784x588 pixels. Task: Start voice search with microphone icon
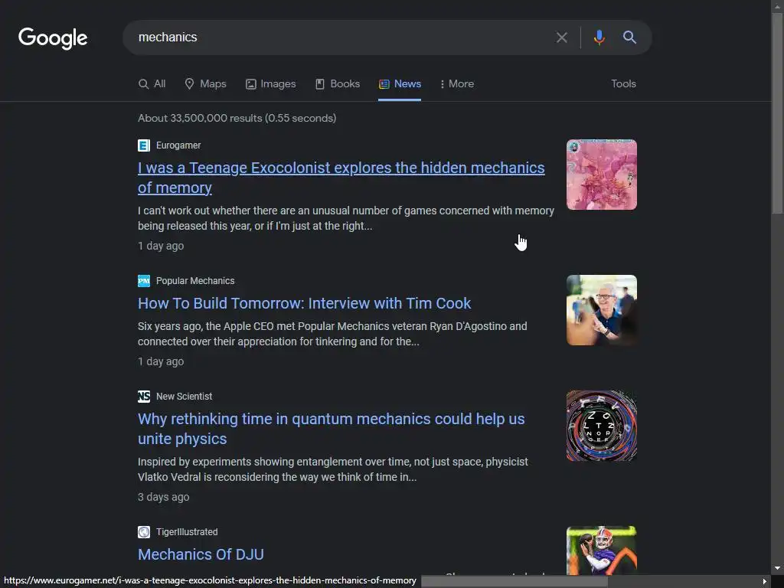[x=599, y=38]
